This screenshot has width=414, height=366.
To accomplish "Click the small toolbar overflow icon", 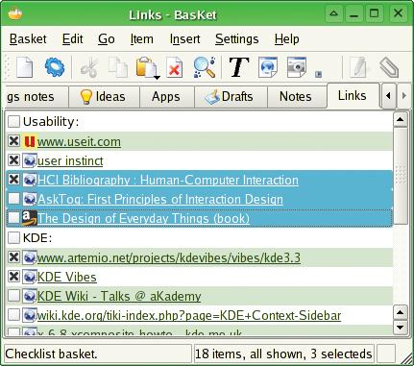I will [318, 74].
